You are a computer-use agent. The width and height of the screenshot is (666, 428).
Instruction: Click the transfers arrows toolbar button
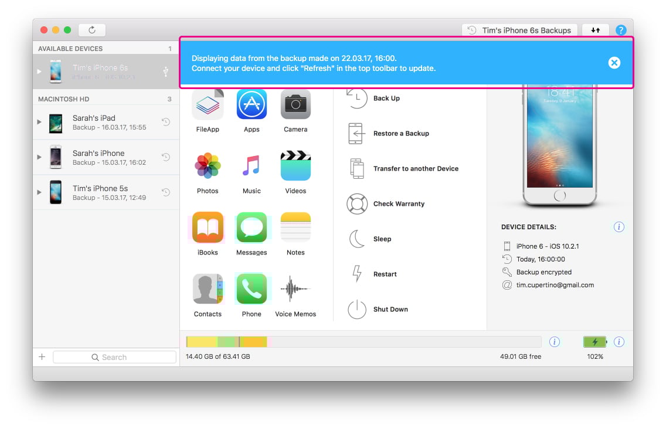(595, 30)
